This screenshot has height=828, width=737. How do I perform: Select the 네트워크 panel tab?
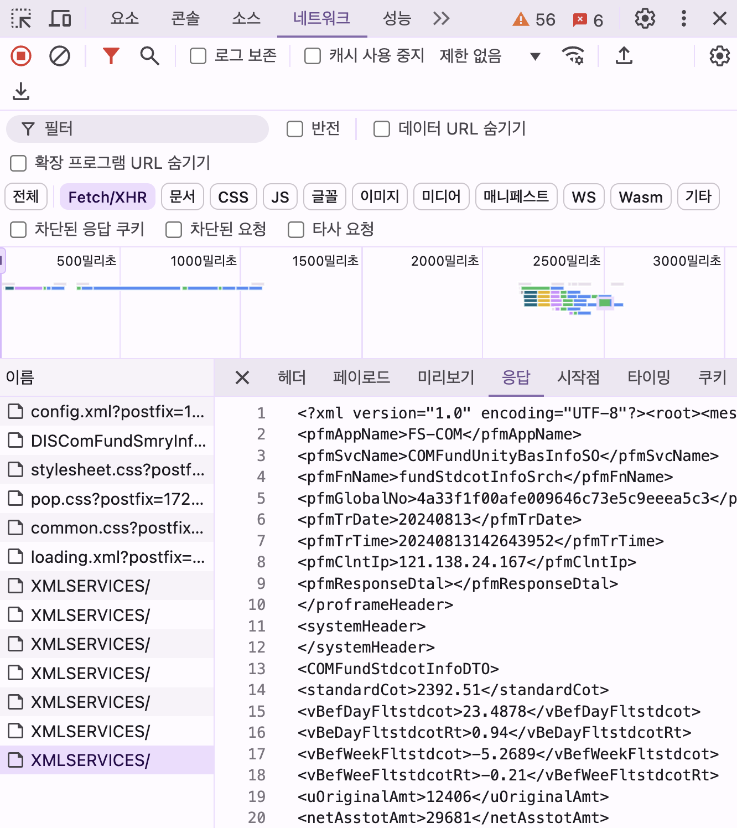pos(322,19)
